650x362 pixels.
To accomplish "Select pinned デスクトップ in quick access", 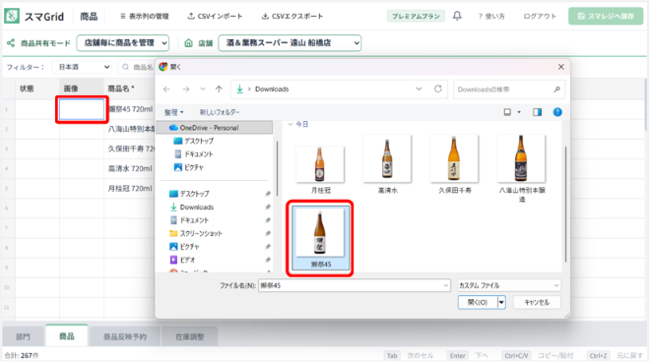I will click(189, 194).
